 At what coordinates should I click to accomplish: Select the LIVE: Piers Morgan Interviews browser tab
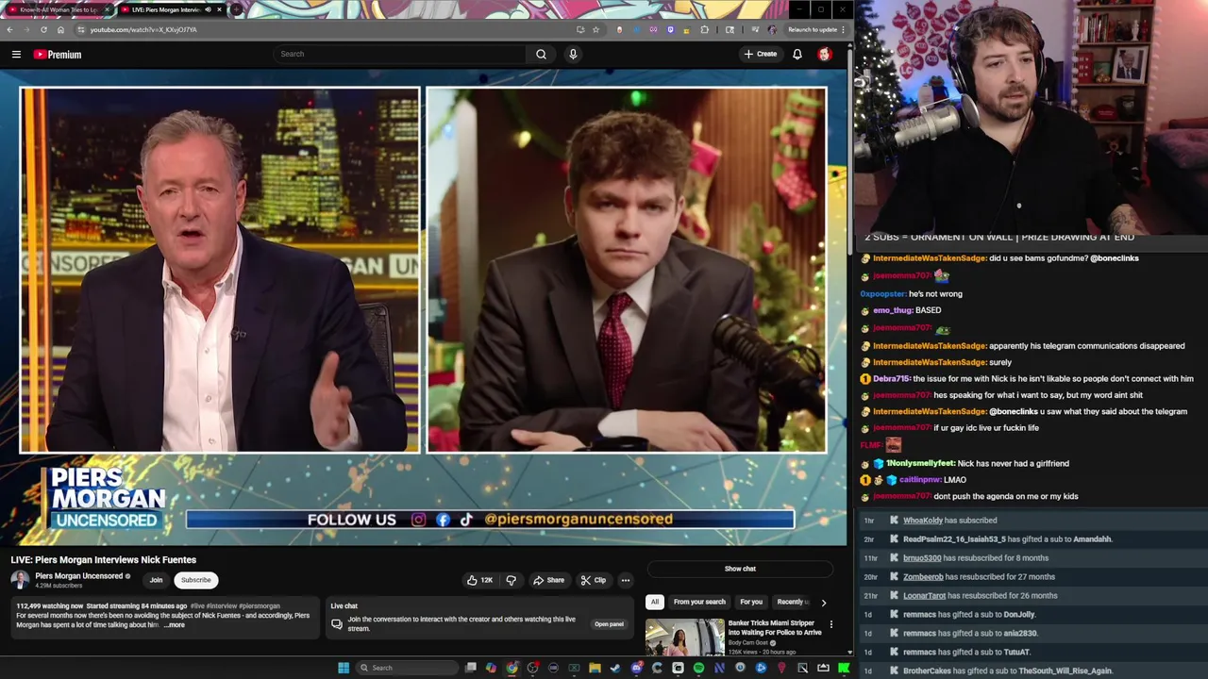click(171, 9)
